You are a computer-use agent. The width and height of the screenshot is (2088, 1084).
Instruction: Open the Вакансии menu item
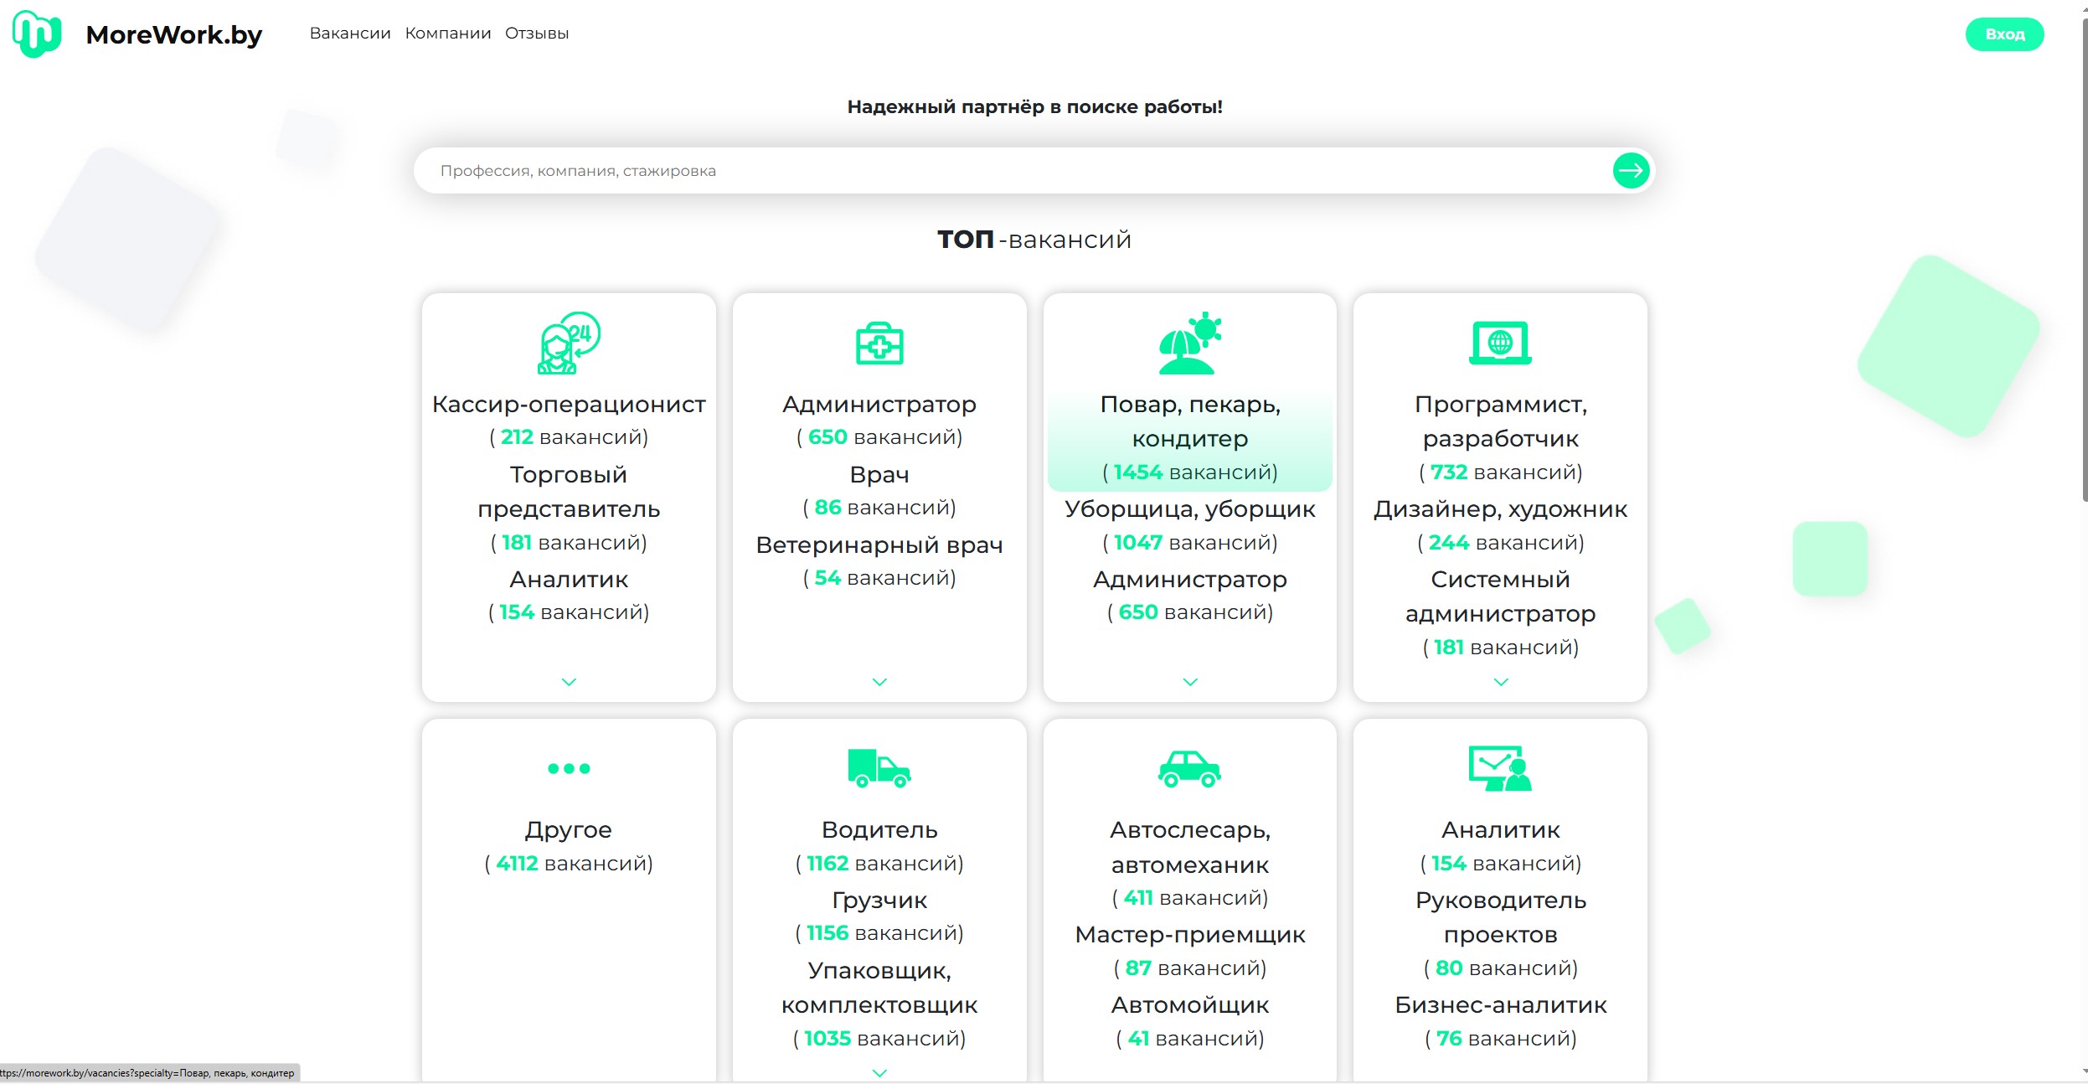coord(350,34)
